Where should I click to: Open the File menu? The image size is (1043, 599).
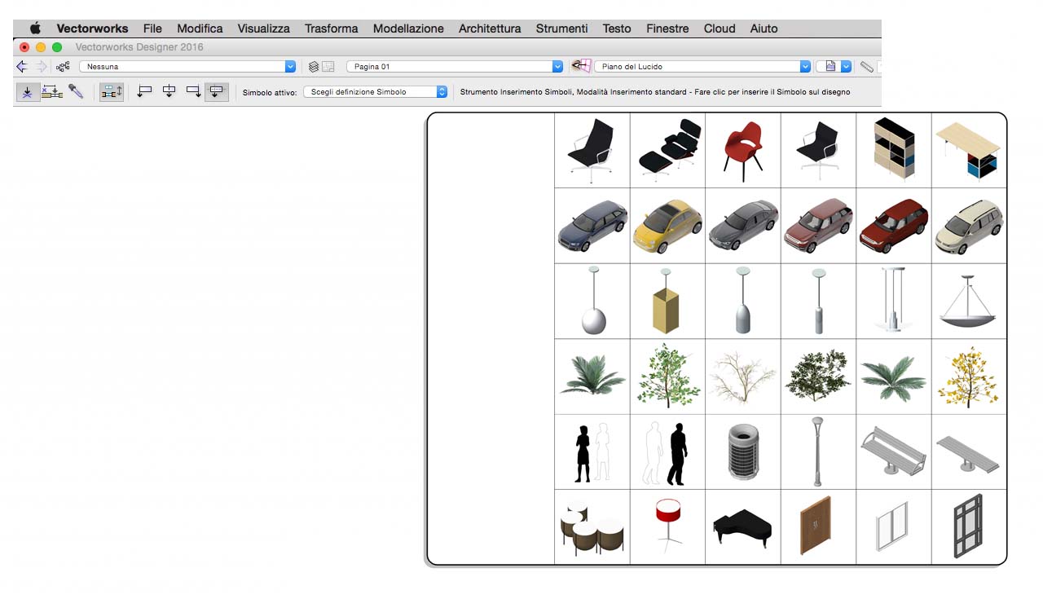click(152, 29)
